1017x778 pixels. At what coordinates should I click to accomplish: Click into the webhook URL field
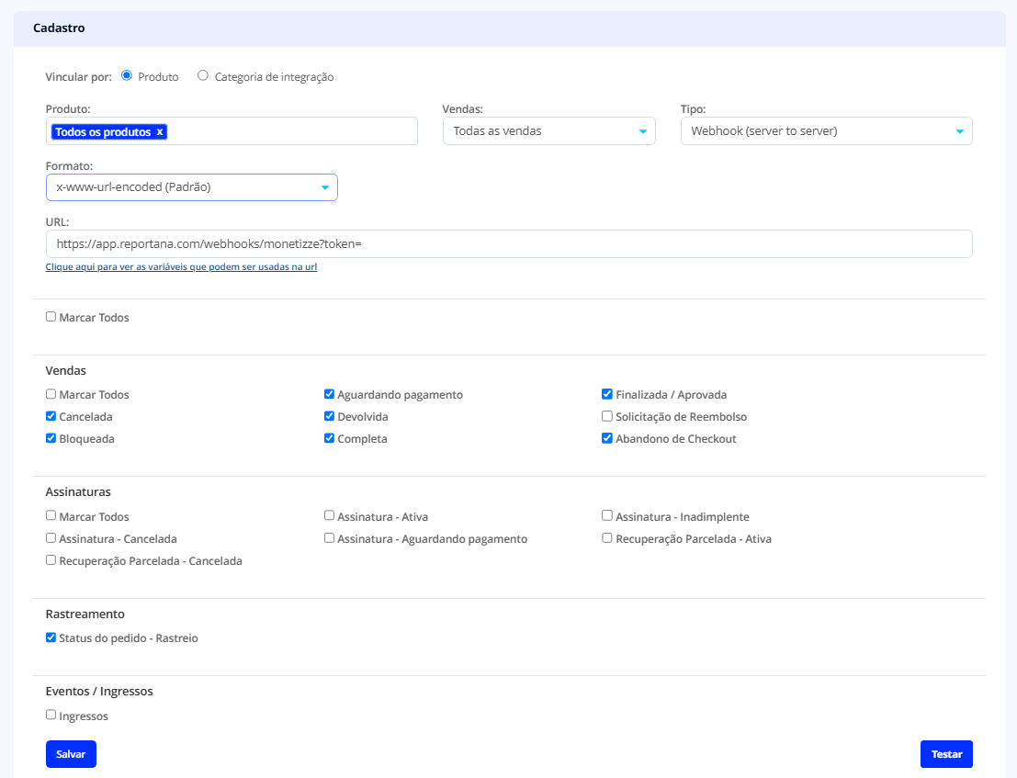click(509, 243)
